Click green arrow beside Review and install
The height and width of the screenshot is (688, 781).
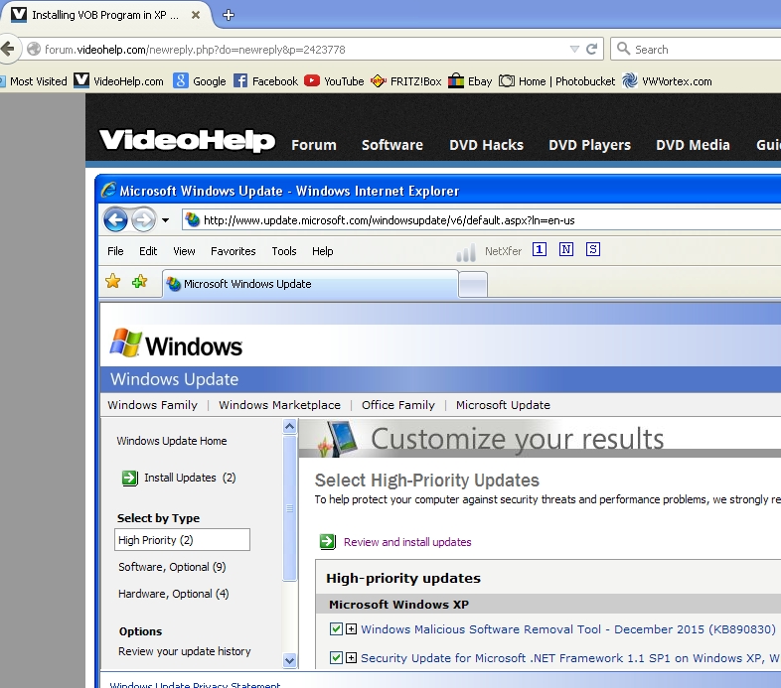[x=327, y=542]
